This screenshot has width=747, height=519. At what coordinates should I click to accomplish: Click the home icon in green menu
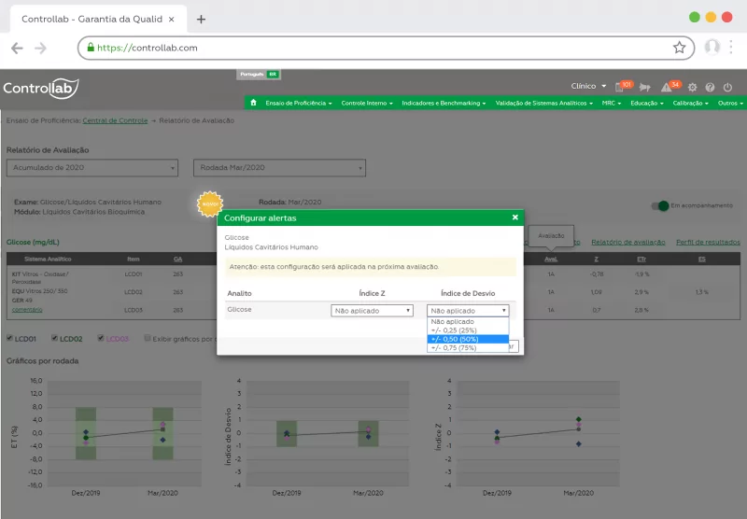(x=253, y=103)
